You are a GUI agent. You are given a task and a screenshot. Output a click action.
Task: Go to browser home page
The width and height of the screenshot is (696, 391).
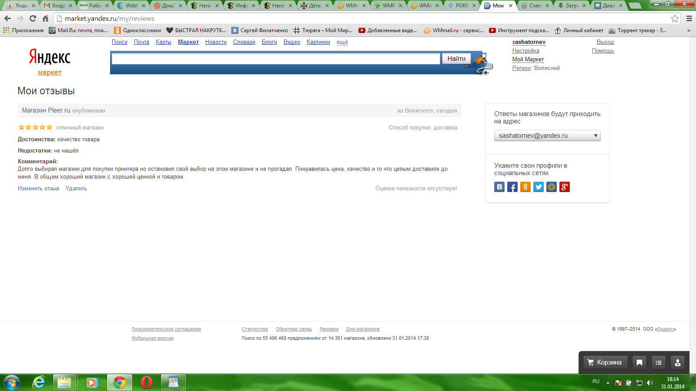45,18
